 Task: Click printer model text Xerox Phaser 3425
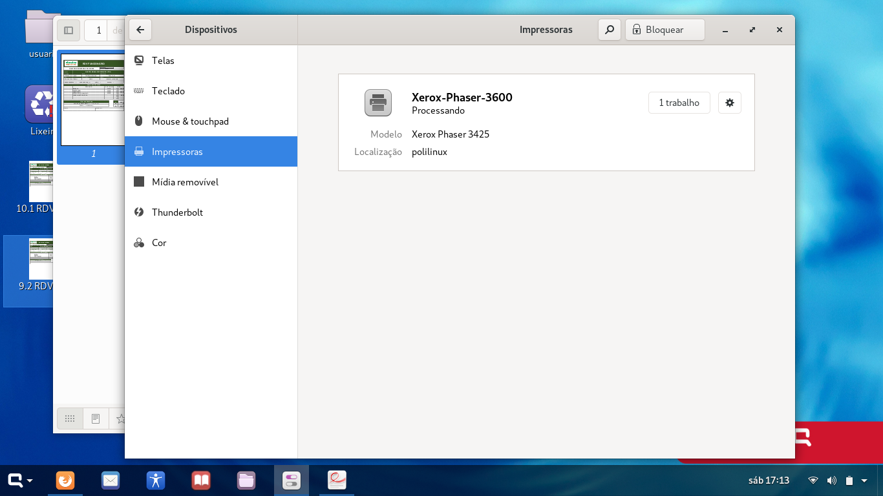451,134
